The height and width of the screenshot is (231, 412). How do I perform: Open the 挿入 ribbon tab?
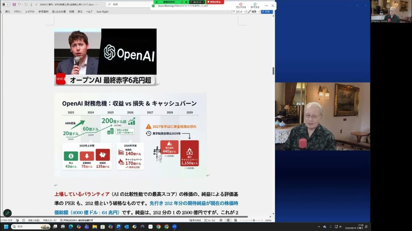[x=8, y=12]
